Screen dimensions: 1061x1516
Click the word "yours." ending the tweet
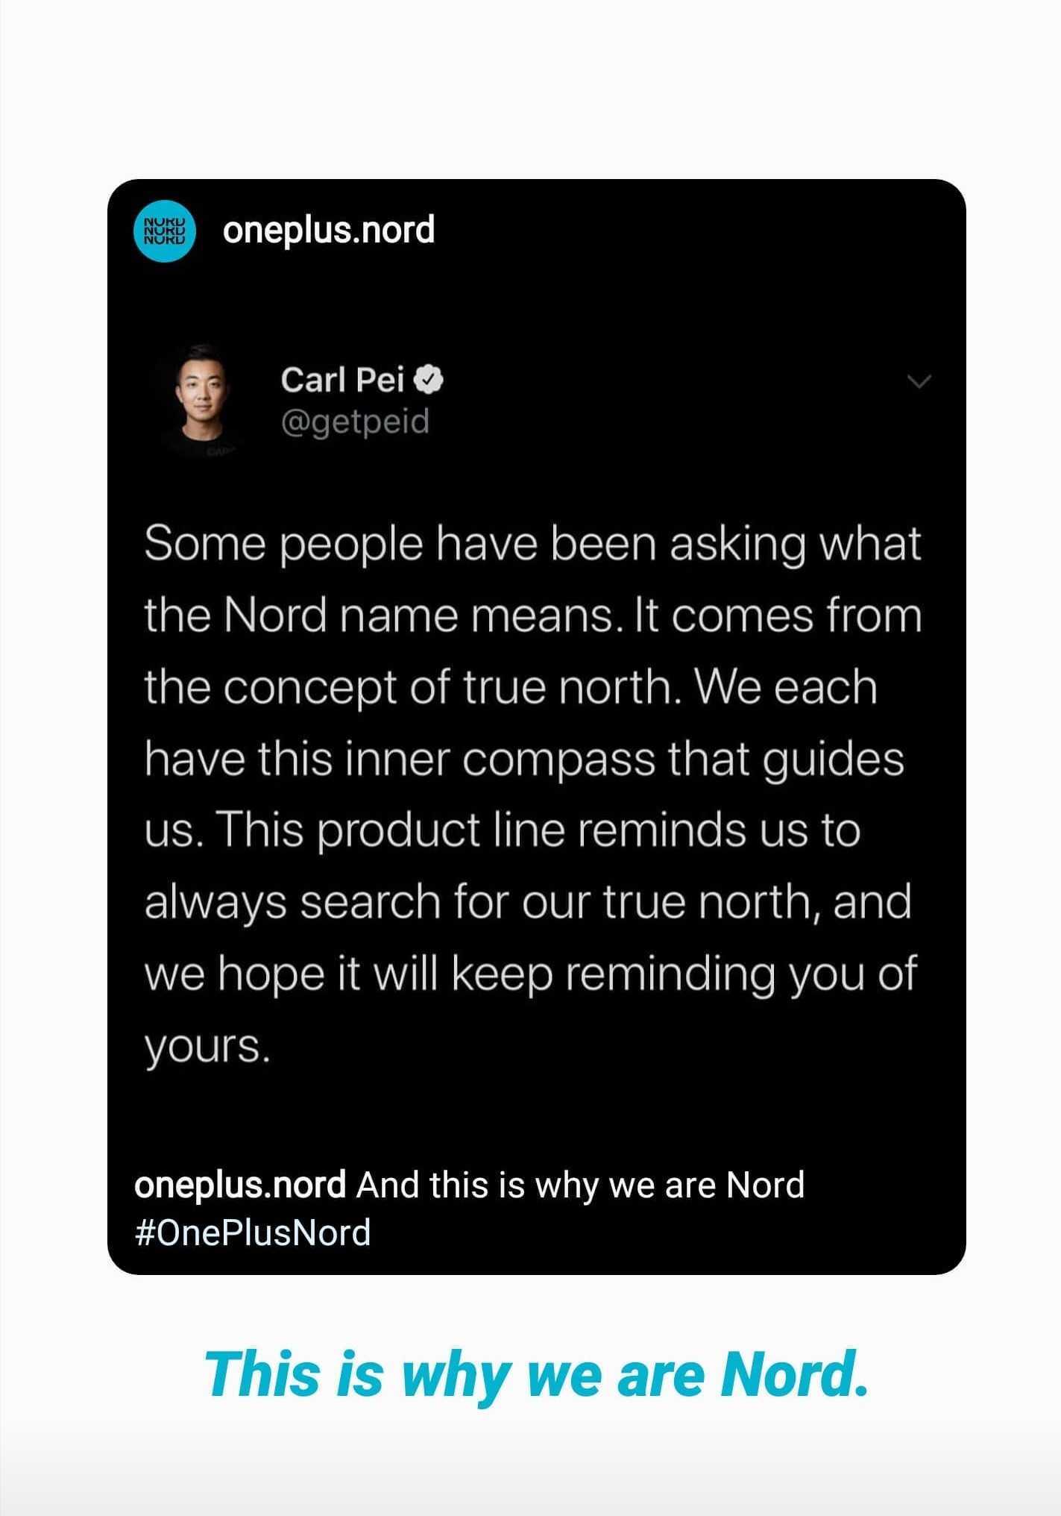[207, 1046]
